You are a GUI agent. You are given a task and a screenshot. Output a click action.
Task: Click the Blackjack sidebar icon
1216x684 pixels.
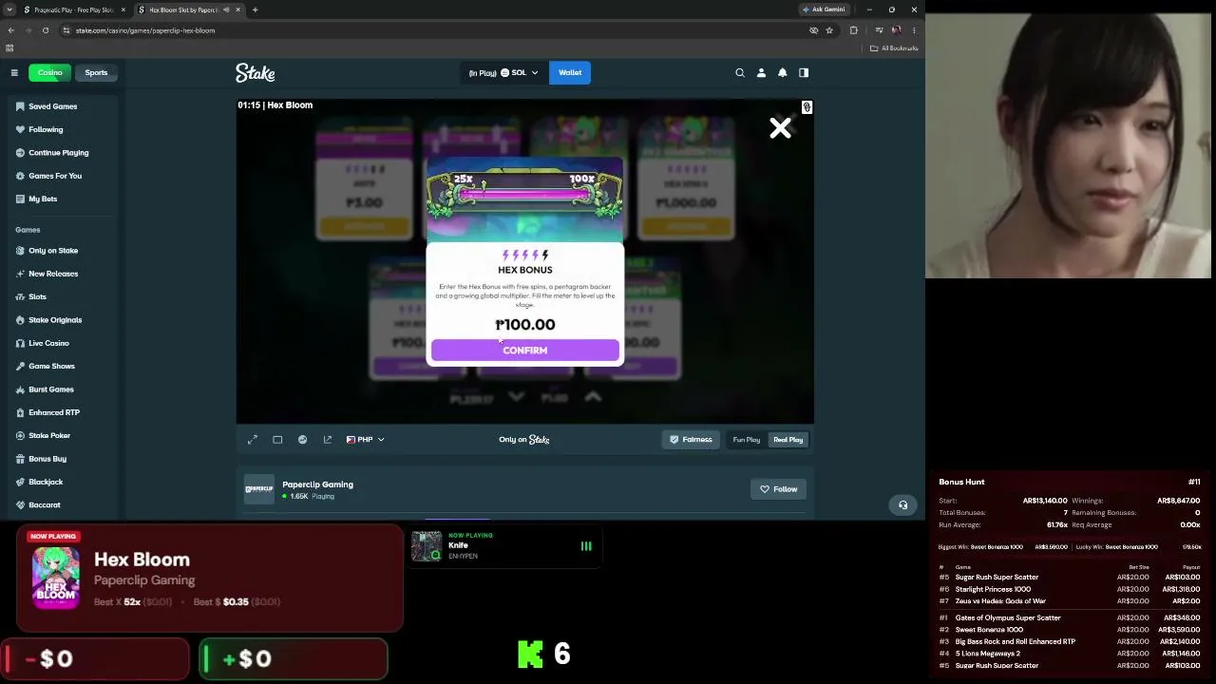click(20, 482)
